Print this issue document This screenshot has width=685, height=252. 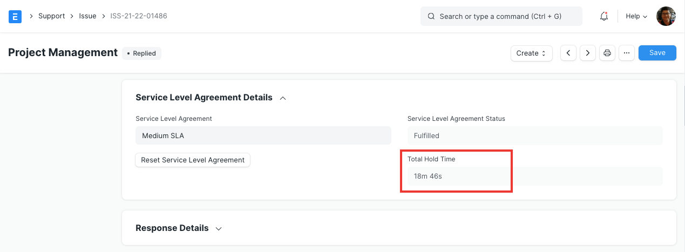click(x=607, y=53)
